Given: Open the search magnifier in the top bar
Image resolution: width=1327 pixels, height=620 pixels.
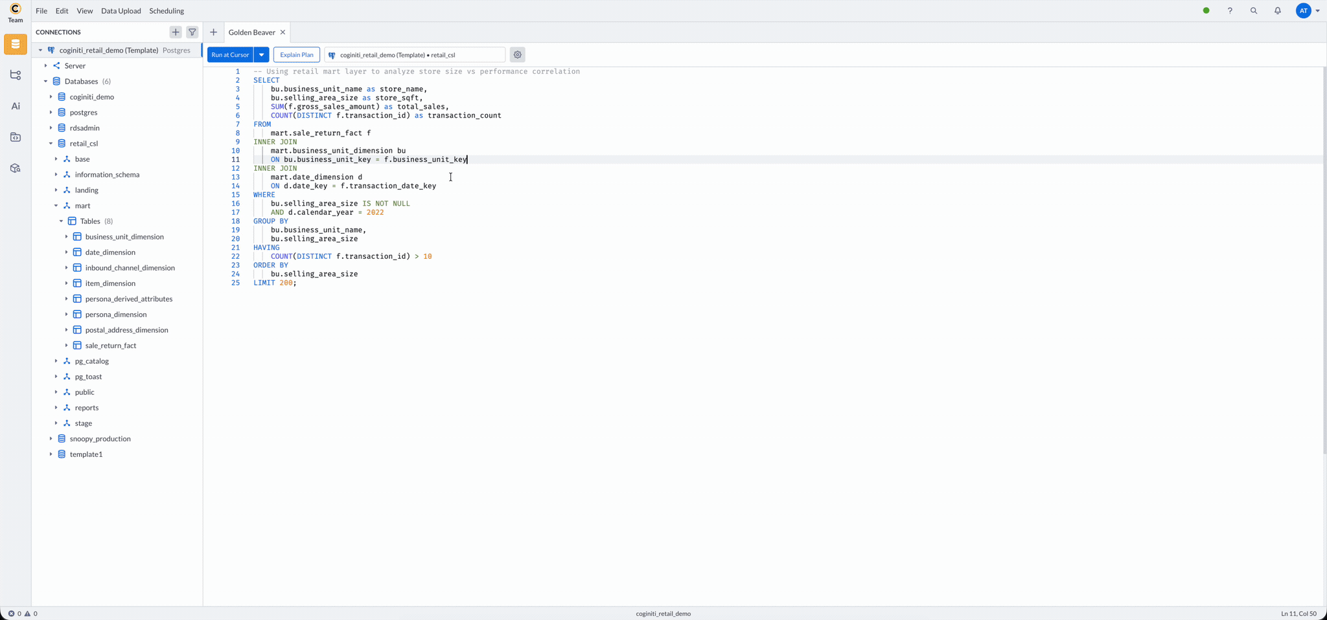Looking at the screenshot, I should coord(1253,10).
